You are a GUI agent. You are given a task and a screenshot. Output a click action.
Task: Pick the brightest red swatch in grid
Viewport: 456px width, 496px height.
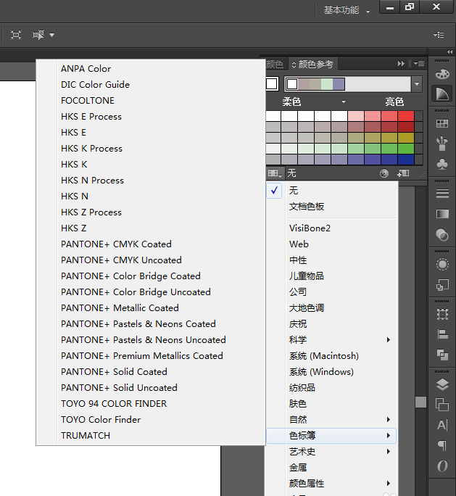coord(406,116)
